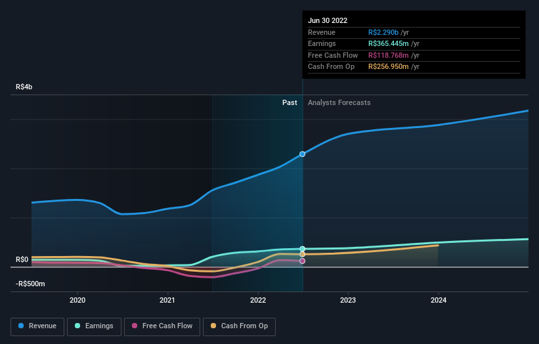This screenshot has width=539, height=344.
Task: Click the 2023 x-axis label
Action: point(348,301)
